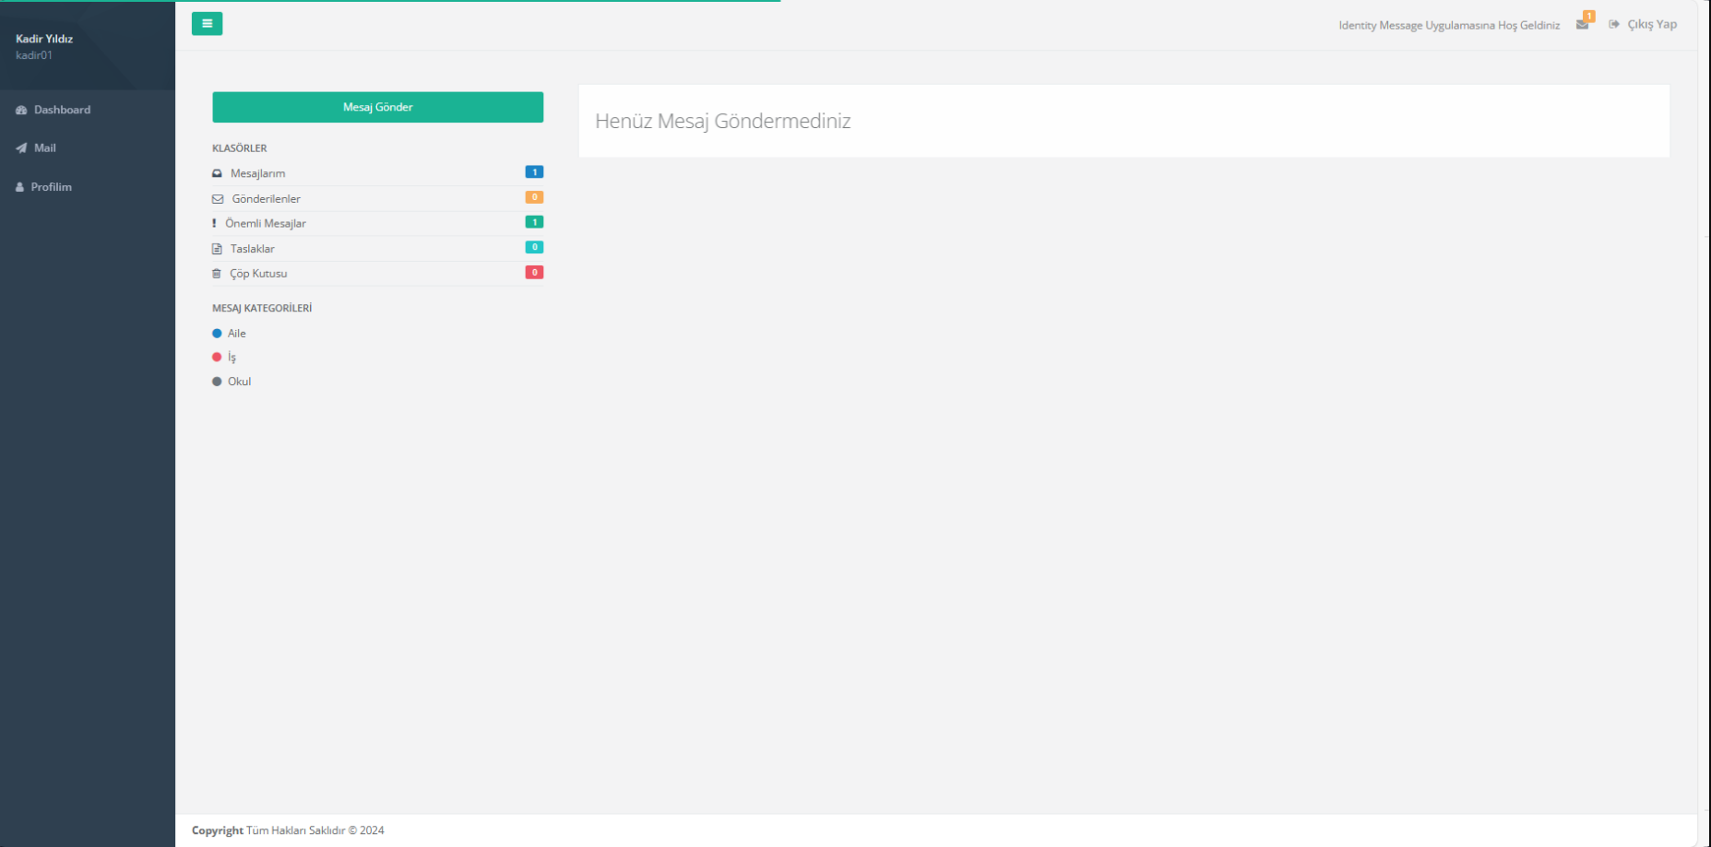Select the Önemli Mesajlar folder

(265, 223)
